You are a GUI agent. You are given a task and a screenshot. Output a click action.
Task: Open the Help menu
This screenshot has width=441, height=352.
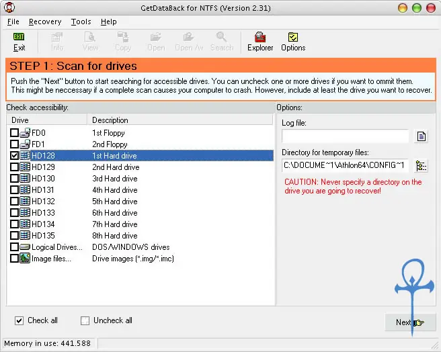pos(108,21)
